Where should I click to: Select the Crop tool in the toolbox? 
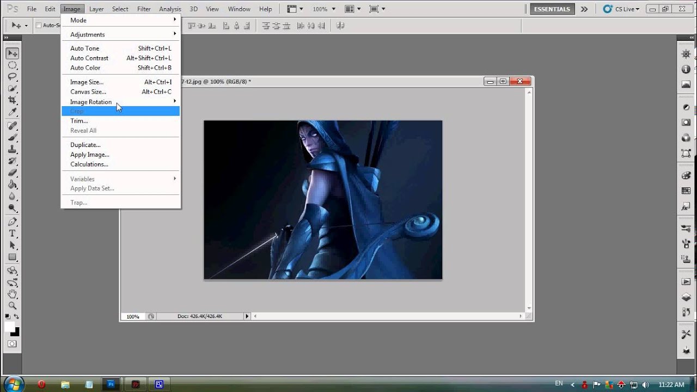point(12,100)
